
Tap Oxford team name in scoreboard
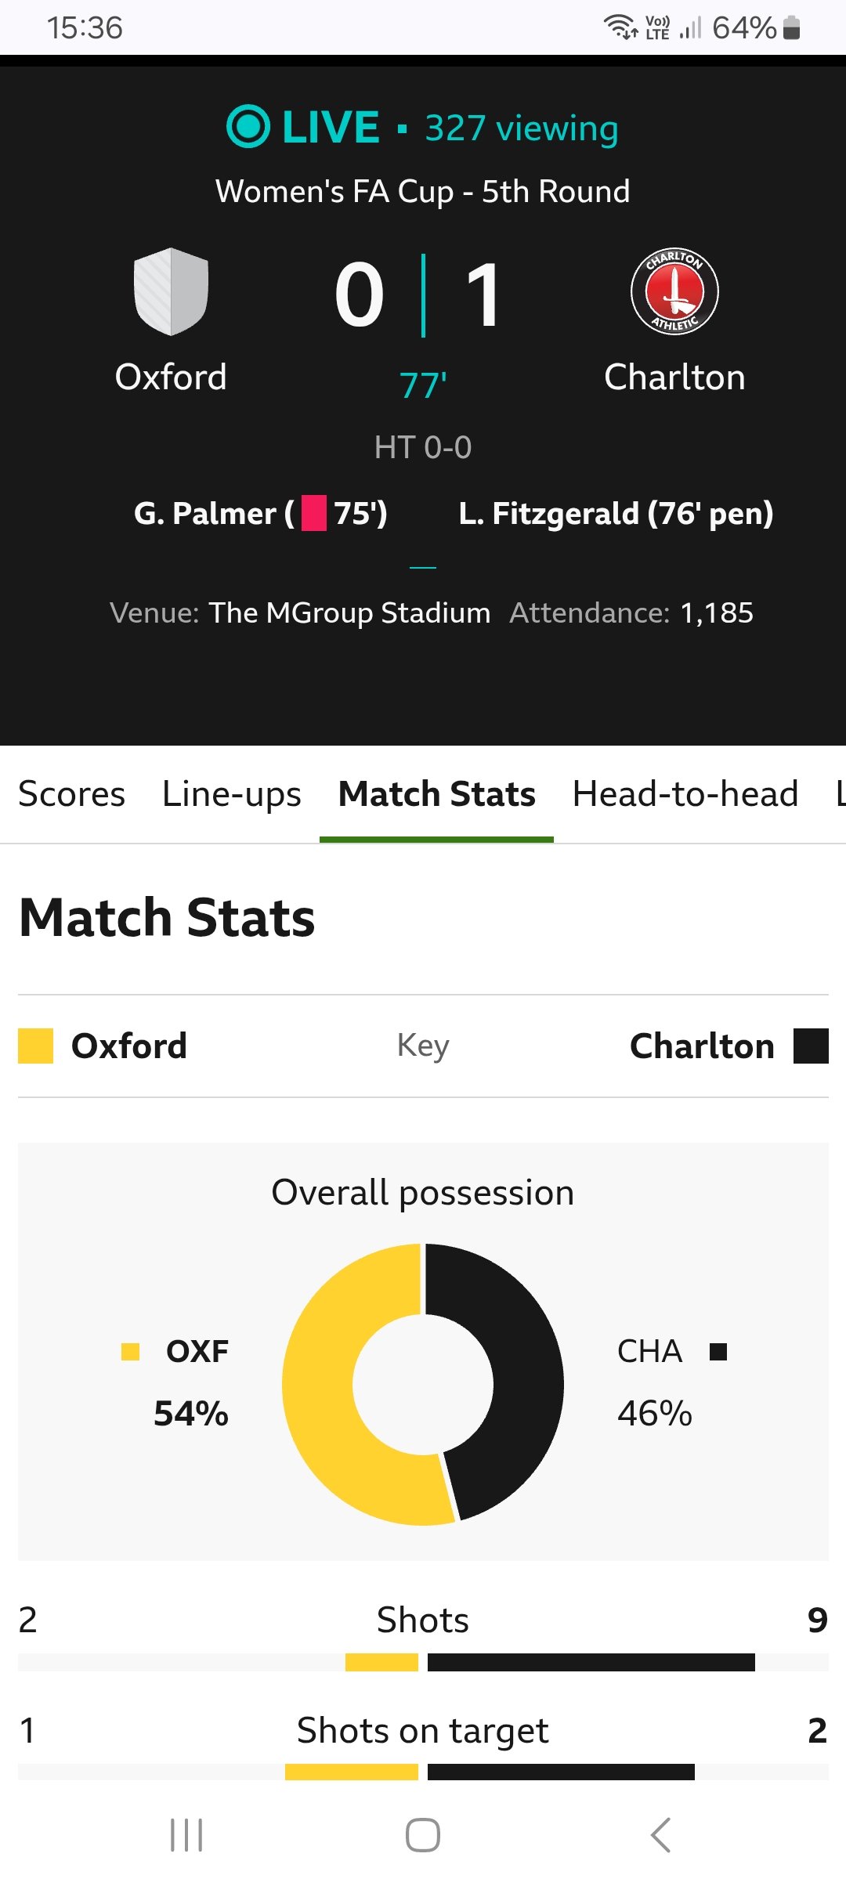click(x=171, y=378)
